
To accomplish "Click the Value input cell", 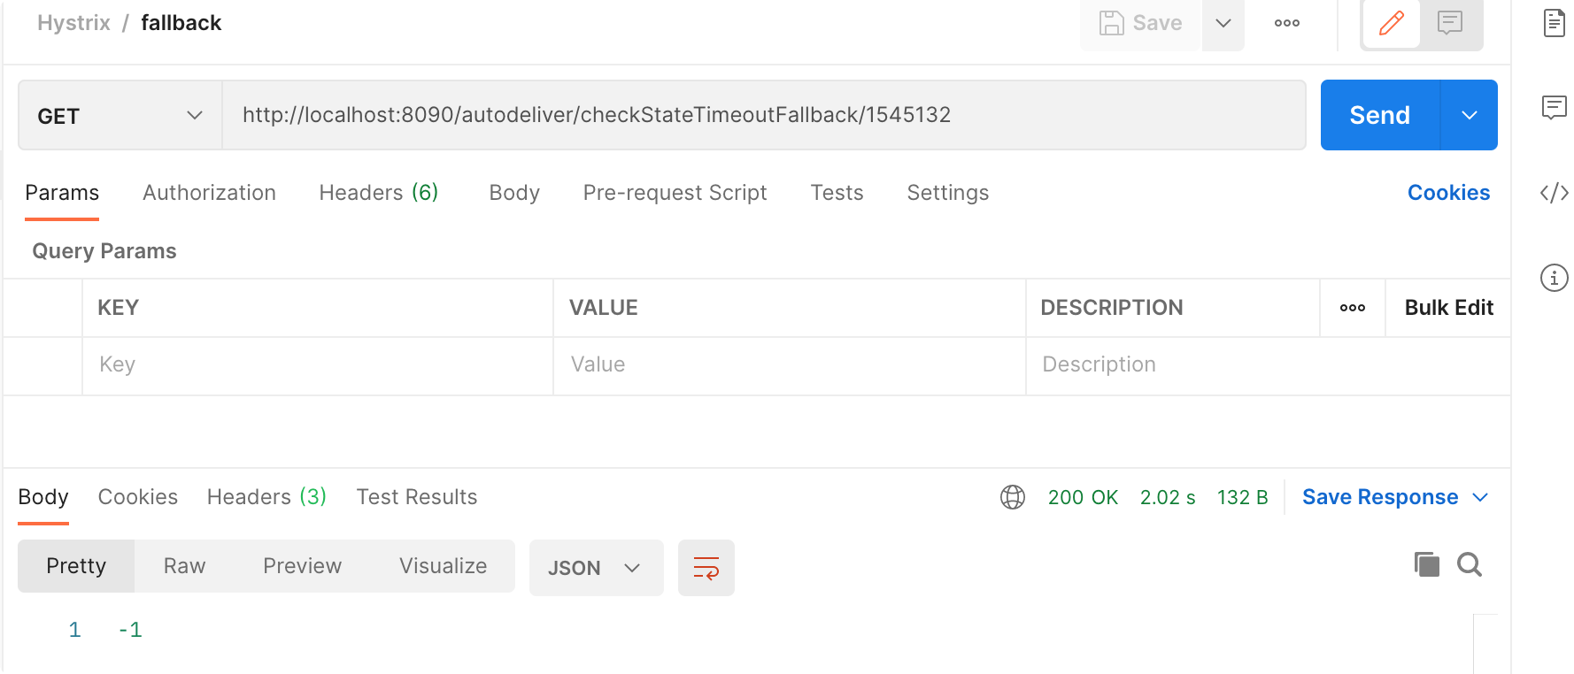I will pyautogui.click(x=790, y=365).
